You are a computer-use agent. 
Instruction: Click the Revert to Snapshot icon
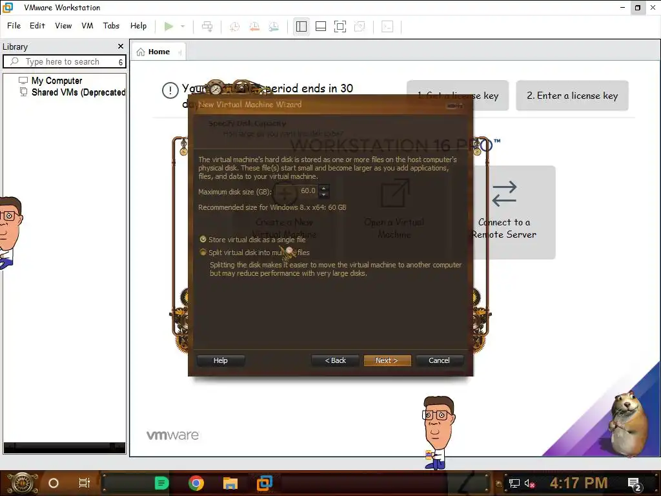[254, 26]
